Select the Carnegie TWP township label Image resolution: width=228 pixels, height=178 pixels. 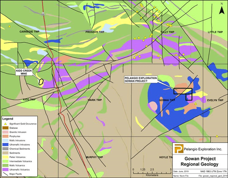point(29,32)
